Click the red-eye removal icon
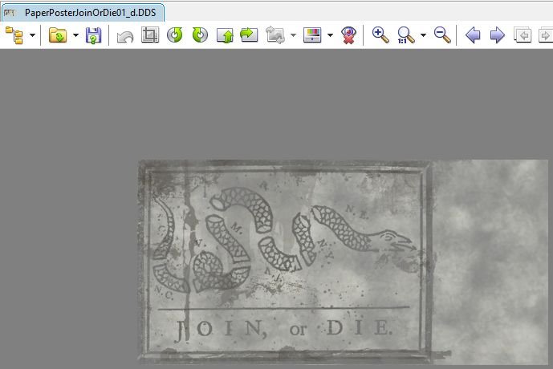 coord(348,35)
